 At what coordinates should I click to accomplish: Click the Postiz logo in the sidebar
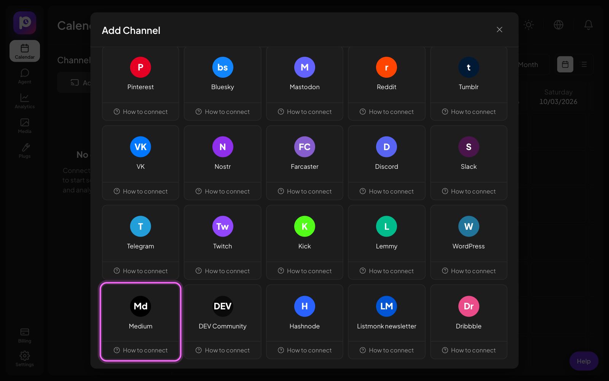25,23
